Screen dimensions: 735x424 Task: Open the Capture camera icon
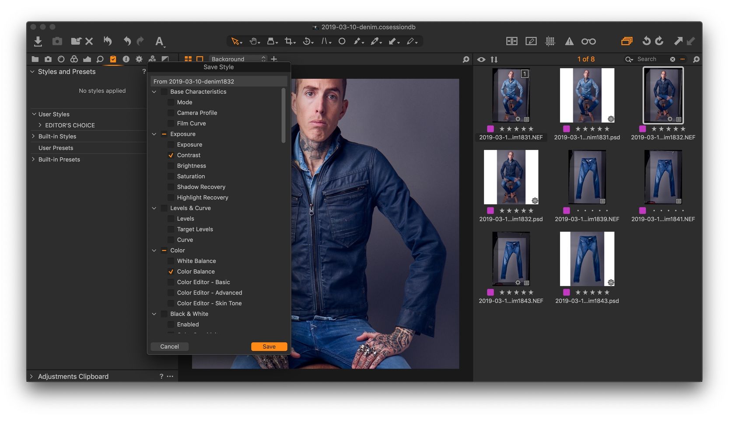pos(57,42)
